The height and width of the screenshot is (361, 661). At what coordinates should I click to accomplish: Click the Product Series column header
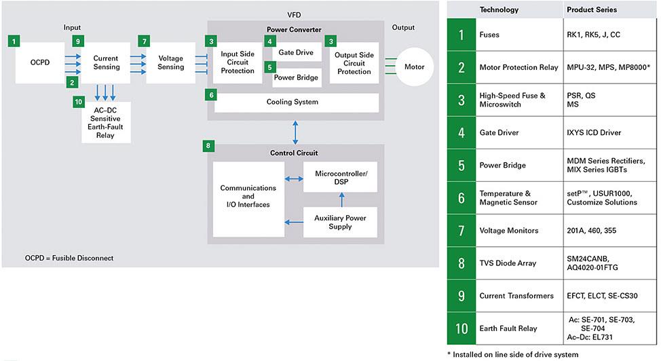pyautogui.click(x=593, y=10)
